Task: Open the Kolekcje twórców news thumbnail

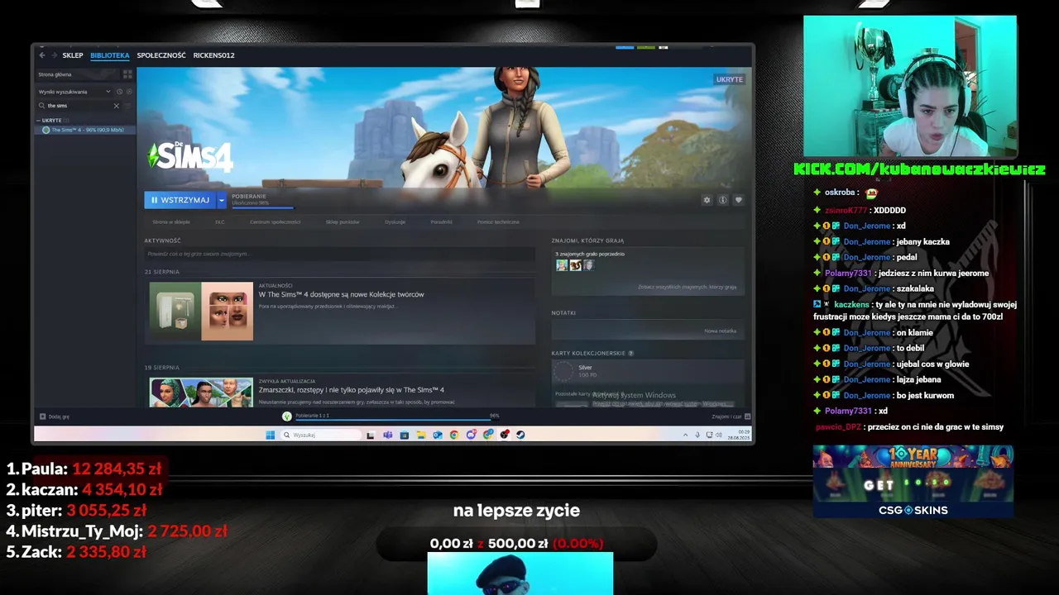Action: 201,311
